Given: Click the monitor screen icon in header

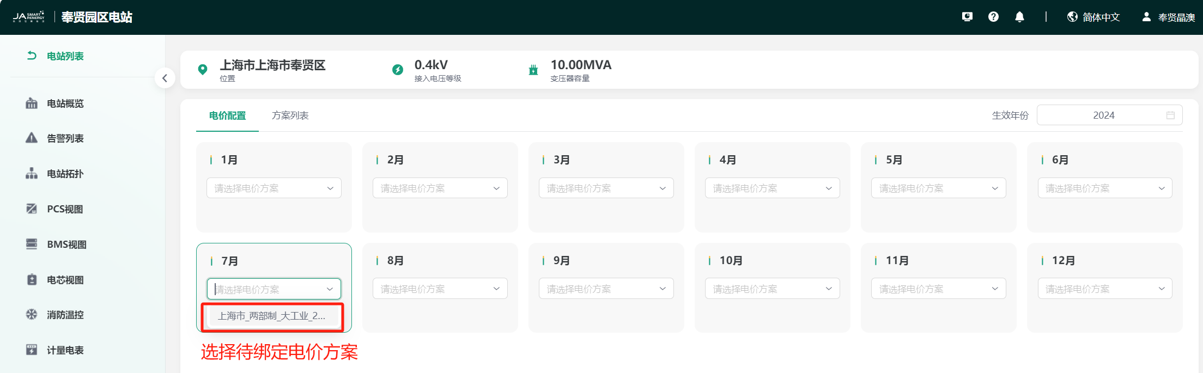Looking at the screenshot, I should coord(967,17).
